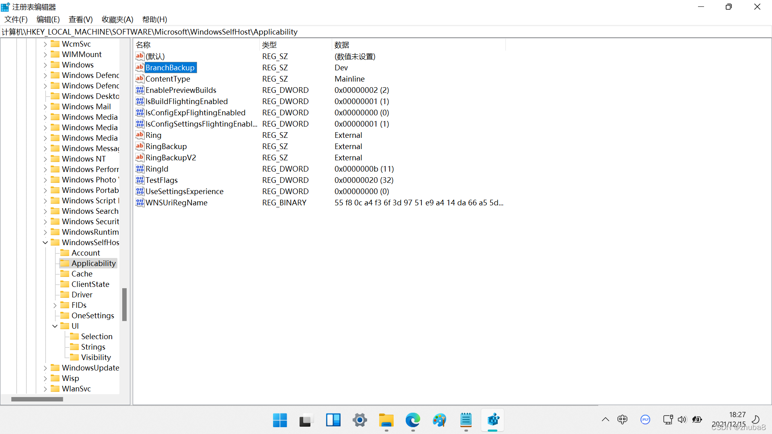Image resolution: width=772 pixels, height=434 pixels.
Task: Open the Widgets panel from taskbar
Action: tap(333, 420)
